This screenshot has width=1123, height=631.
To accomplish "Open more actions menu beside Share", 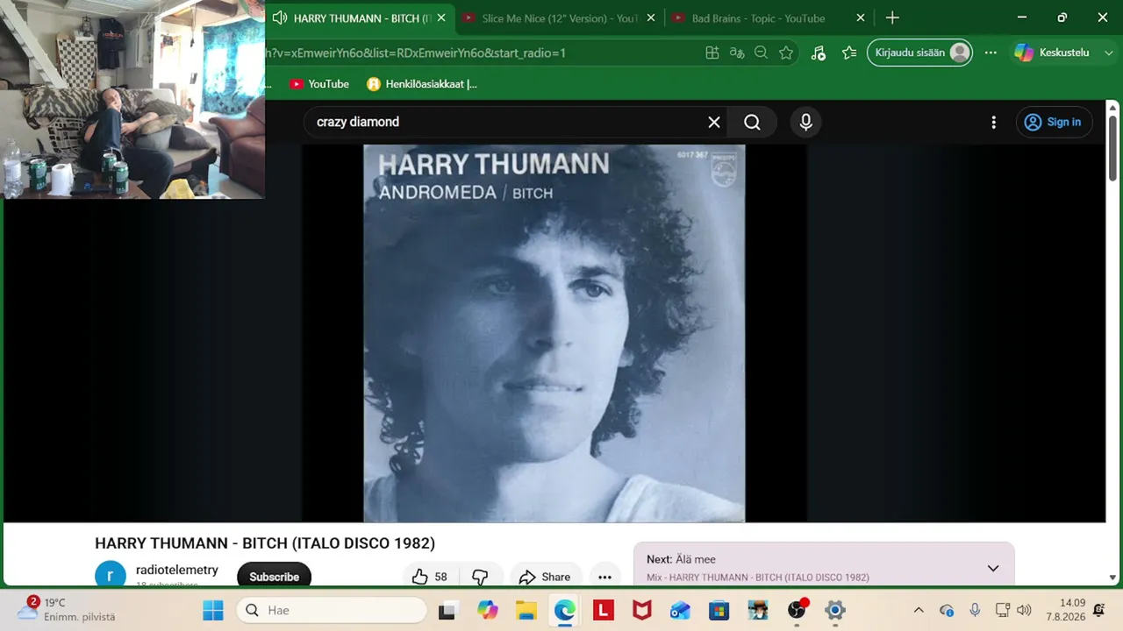I will (x=604, y=577).
